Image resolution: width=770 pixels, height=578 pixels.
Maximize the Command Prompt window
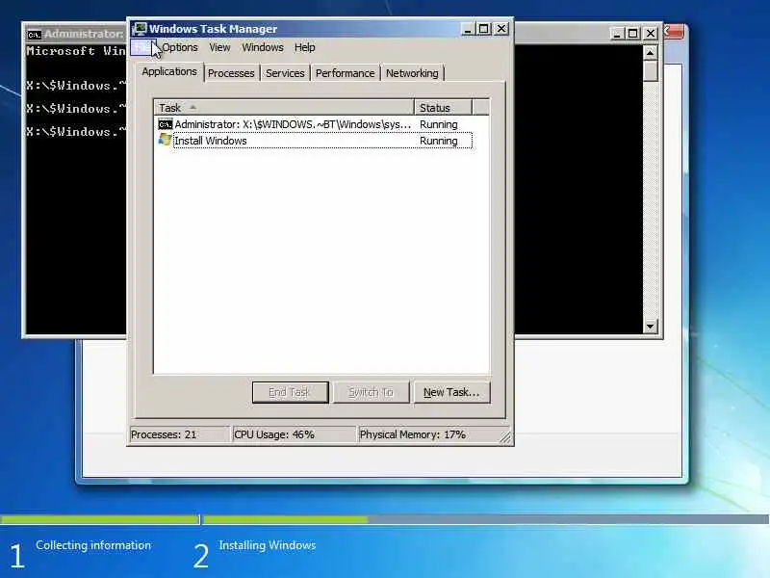pos(633,34)
